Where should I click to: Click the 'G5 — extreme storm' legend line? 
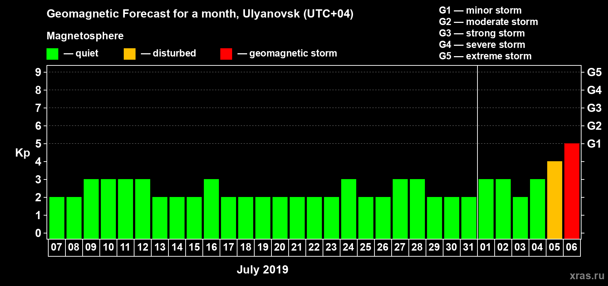point(485,56)
